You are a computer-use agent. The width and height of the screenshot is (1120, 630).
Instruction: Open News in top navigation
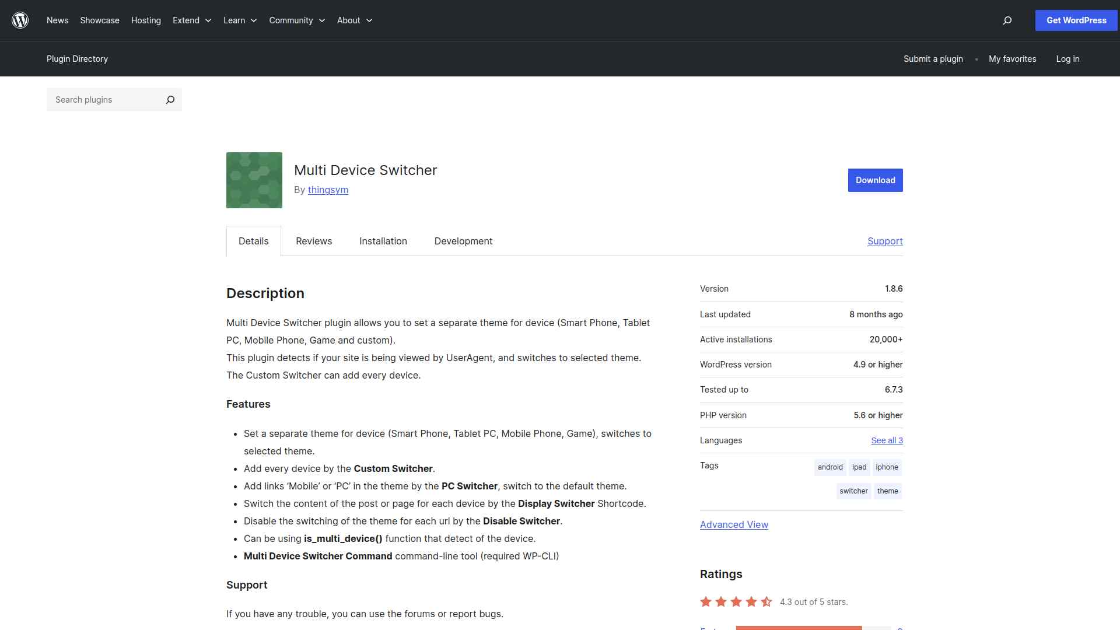pos(57,20)
